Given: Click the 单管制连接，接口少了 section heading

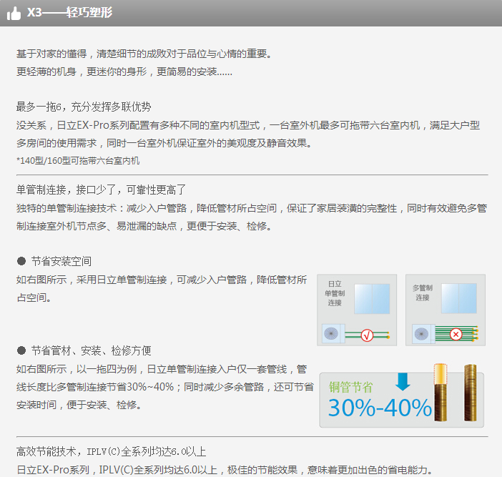Looking at the screenshot, I should click(101, 190).
